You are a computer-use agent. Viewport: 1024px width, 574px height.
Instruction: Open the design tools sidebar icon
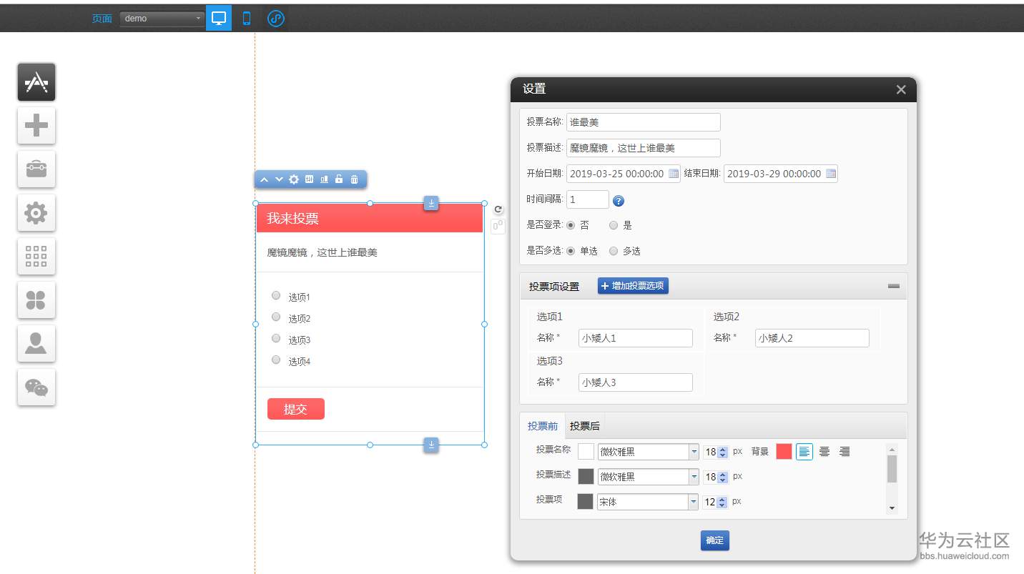[x=36, y=82]
